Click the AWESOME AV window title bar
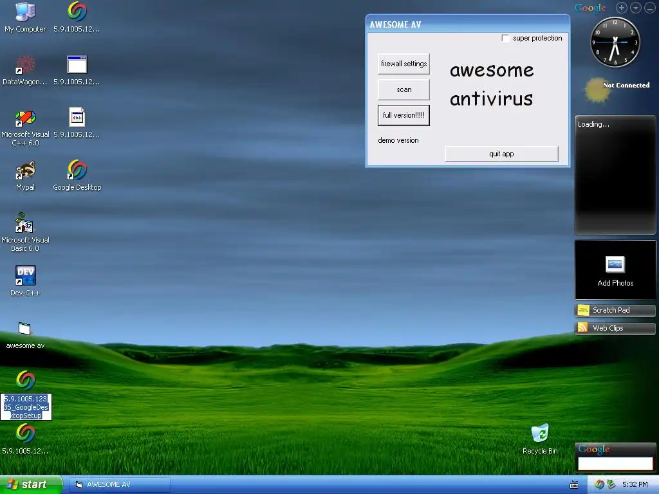Viewport: 659px width, 494px height. click(x=467, y=24)
